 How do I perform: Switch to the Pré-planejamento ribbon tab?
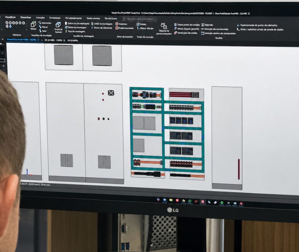coord(73,18)
